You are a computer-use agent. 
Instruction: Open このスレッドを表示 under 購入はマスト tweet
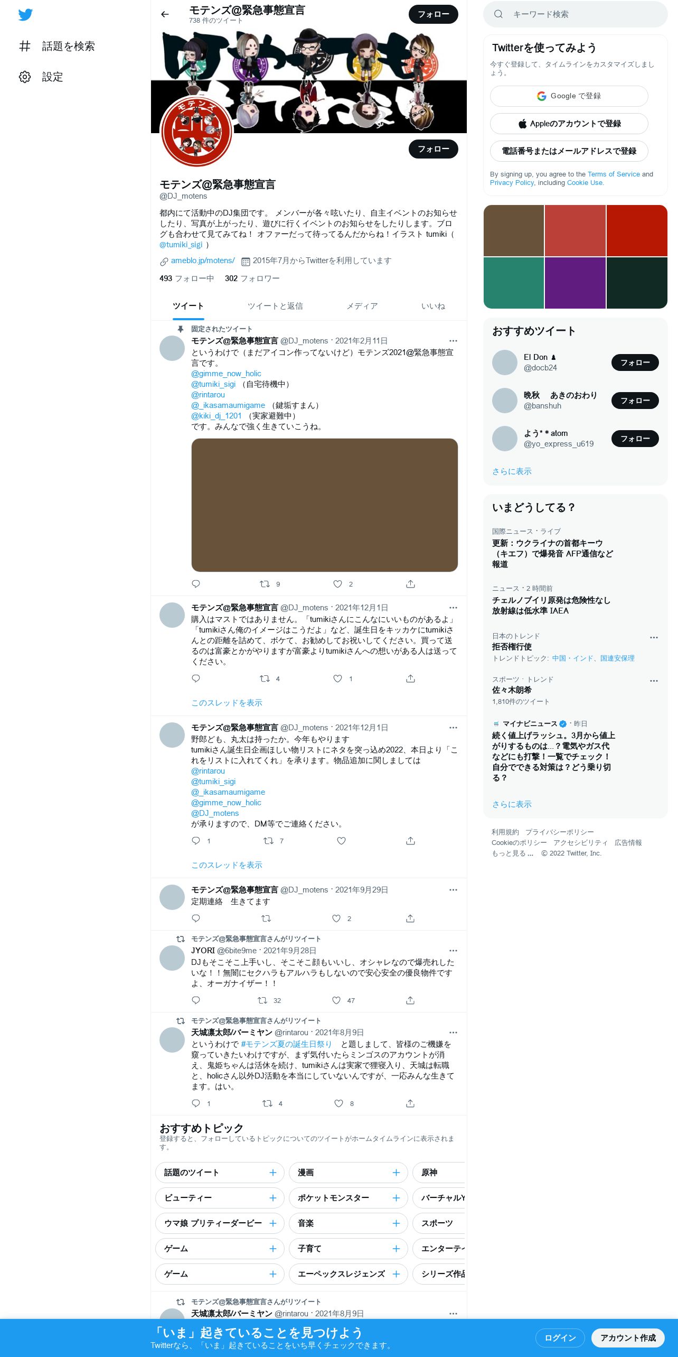tap(227, 703)
